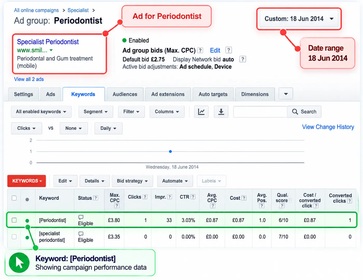Tick the checkbox for [Periodontist] keyword
Screen dimensions: 363x280
coord(14,220)
